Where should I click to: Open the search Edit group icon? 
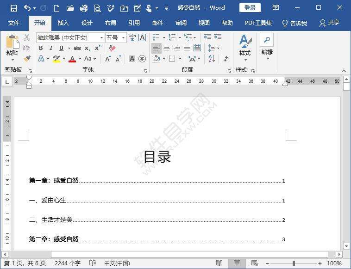pos(267,40)
